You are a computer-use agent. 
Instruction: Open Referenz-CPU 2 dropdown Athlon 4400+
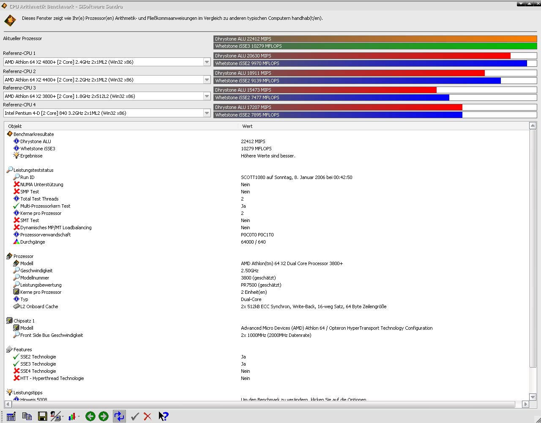tap(107, 80)
